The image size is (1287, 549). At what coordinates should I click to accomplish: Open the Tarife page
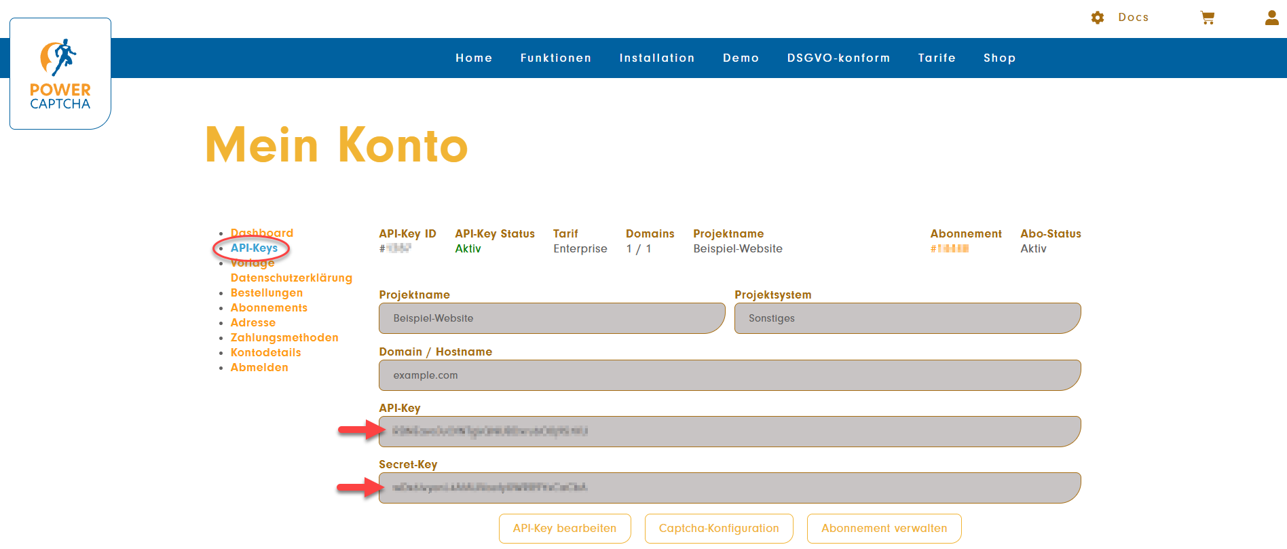(x=937, y=58)
